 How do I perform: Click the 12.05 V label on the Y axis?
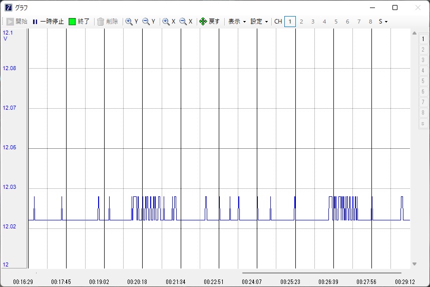coord(10,148)
